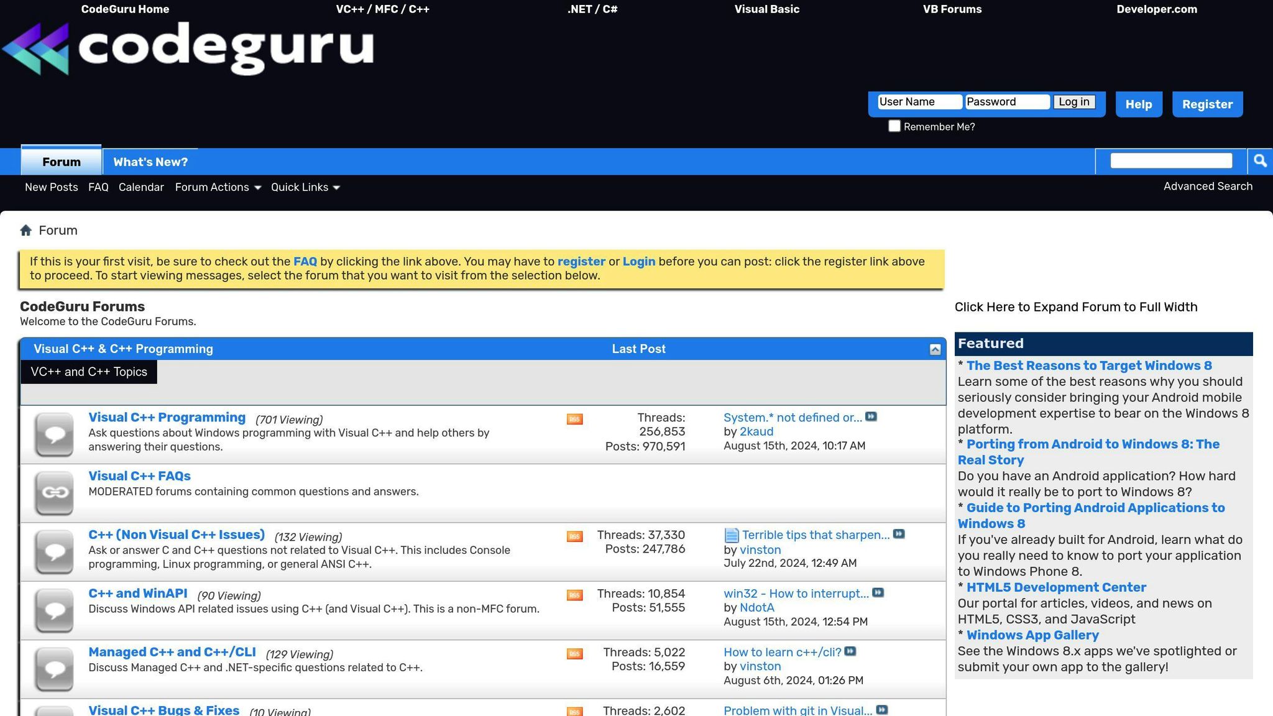The image size is (1273, 716).
Task: Click the home breadcrumb icon
Action: [x=25, y=230]
